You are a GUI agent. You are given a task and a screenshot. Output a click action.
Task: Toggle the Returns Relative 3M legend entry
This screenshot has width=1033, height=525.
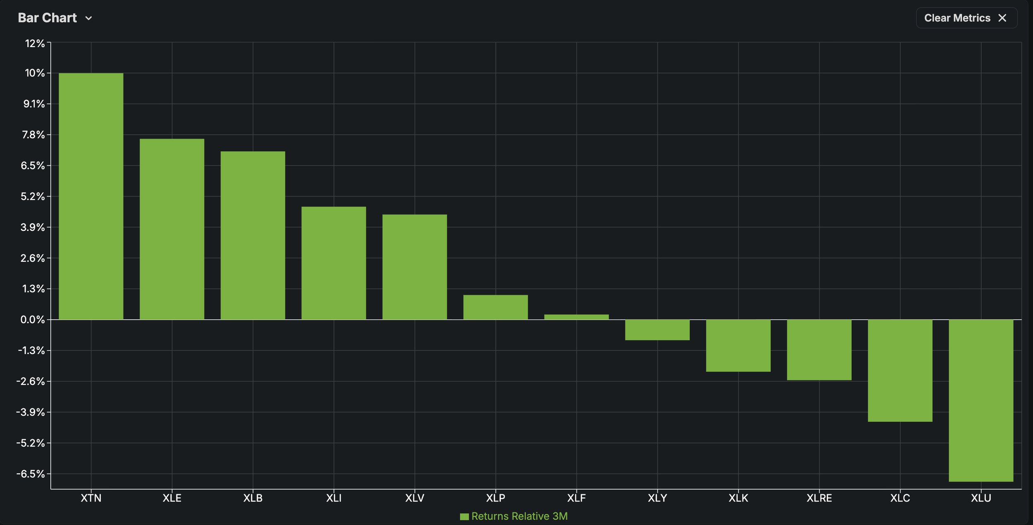coord(519,516)
